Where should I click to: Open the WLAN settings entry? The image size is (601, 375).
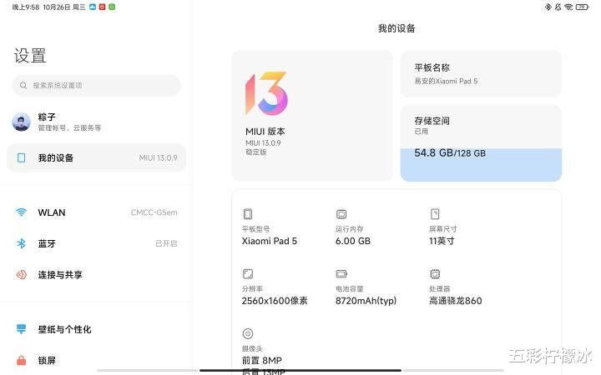(x=96, y=212)
